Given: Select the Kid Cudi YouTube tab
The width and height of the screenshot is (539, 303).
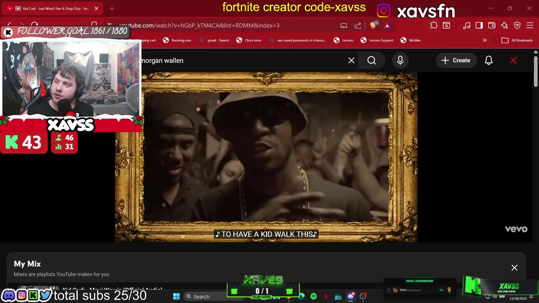Looking at the screenshot, I should click(52, 8).
